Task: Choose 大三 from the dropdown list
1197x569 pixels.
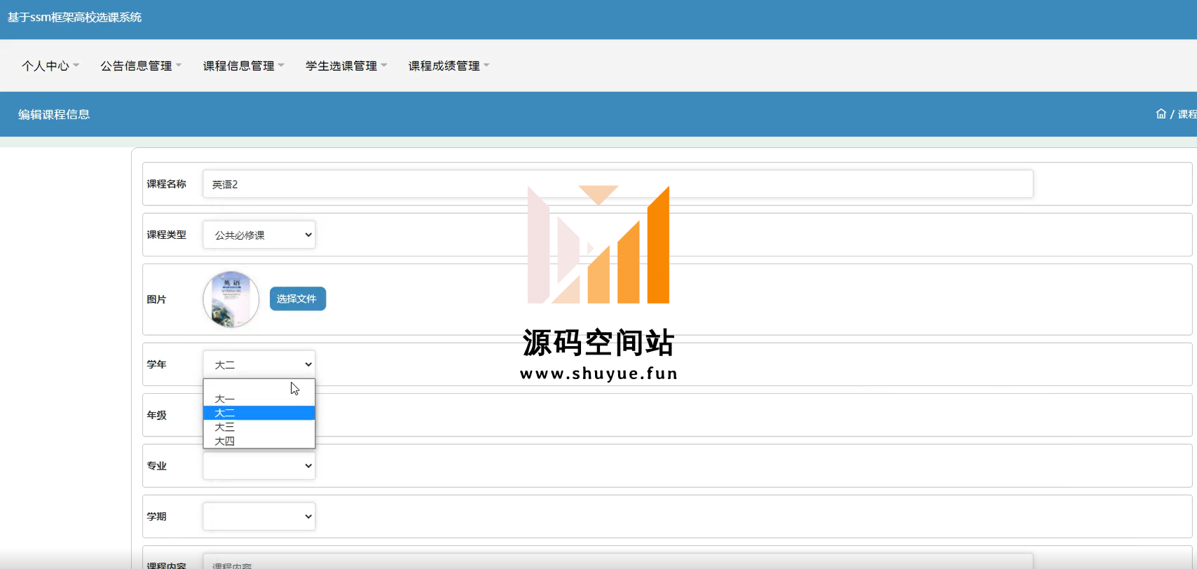Action: tap(259, 427)
